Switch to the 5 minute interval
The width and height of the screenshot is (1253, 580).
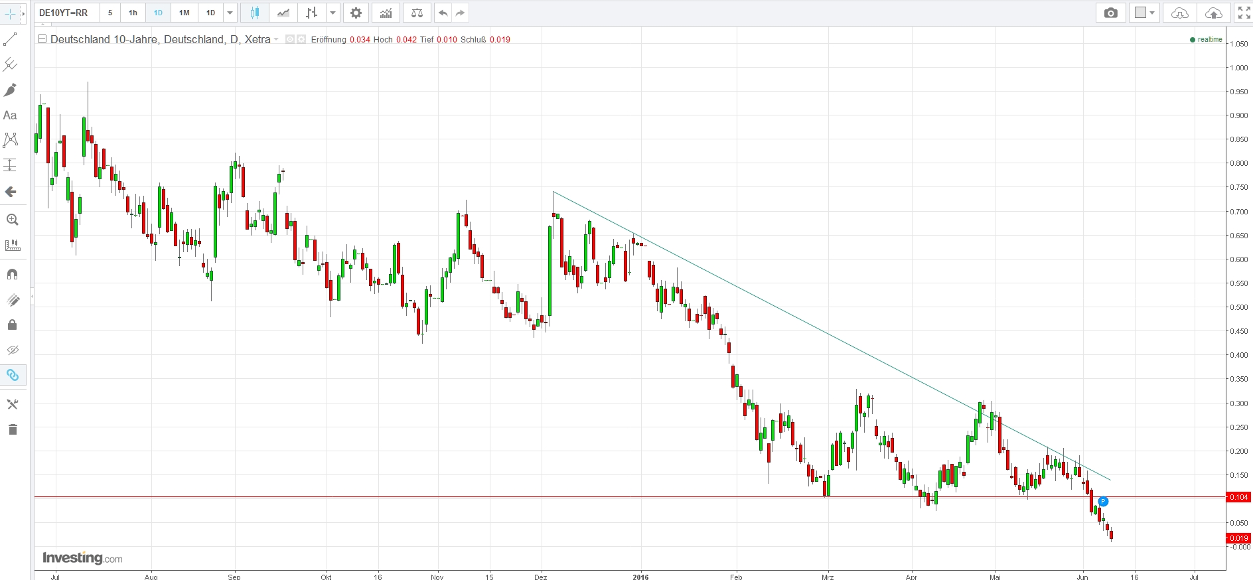(110, 13)
